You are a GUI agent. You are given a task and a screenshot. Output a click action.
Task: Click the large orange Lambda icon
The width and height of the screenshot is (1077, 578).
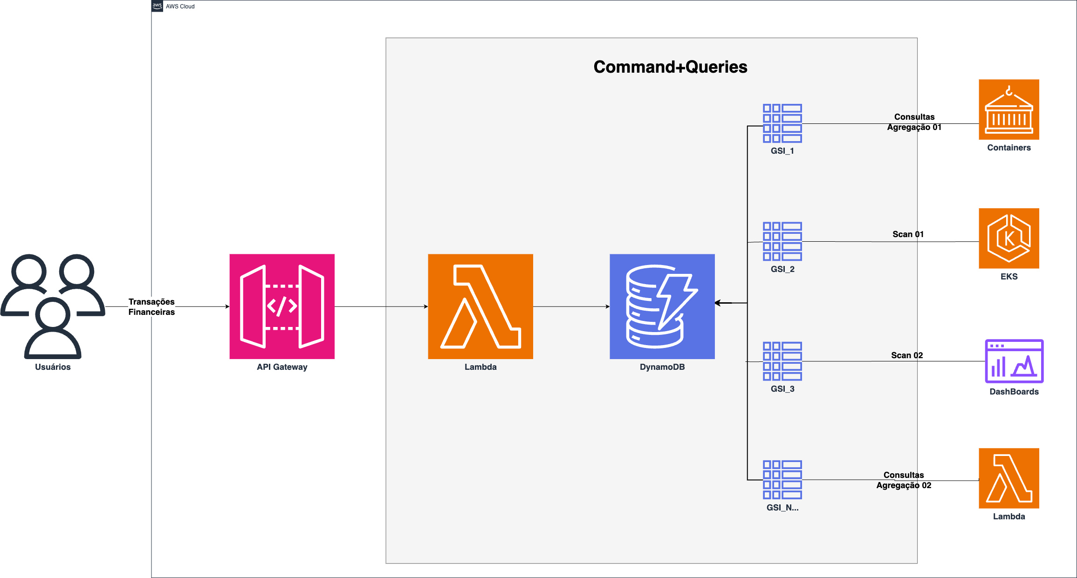[480, 306]
